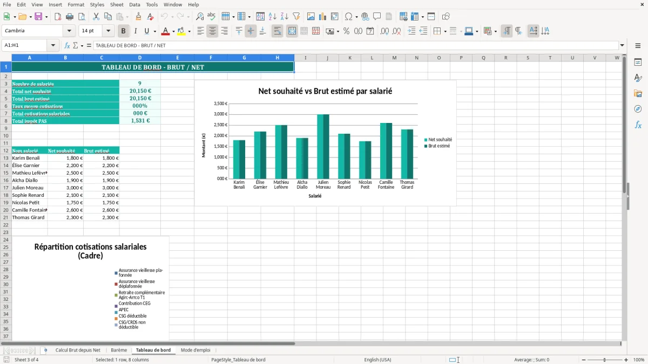
Task: Adjust the zoom slider in status bar
Action: tap(604, 360)
